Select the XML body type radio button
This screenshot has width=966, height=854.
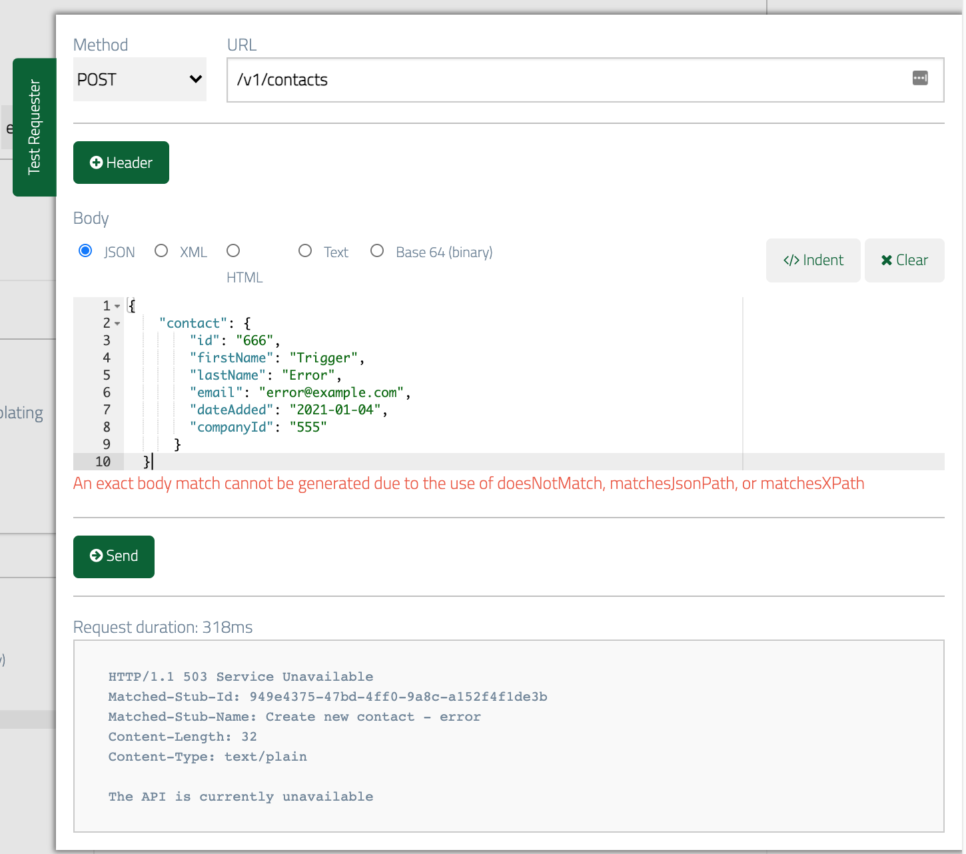coord(161,251)
